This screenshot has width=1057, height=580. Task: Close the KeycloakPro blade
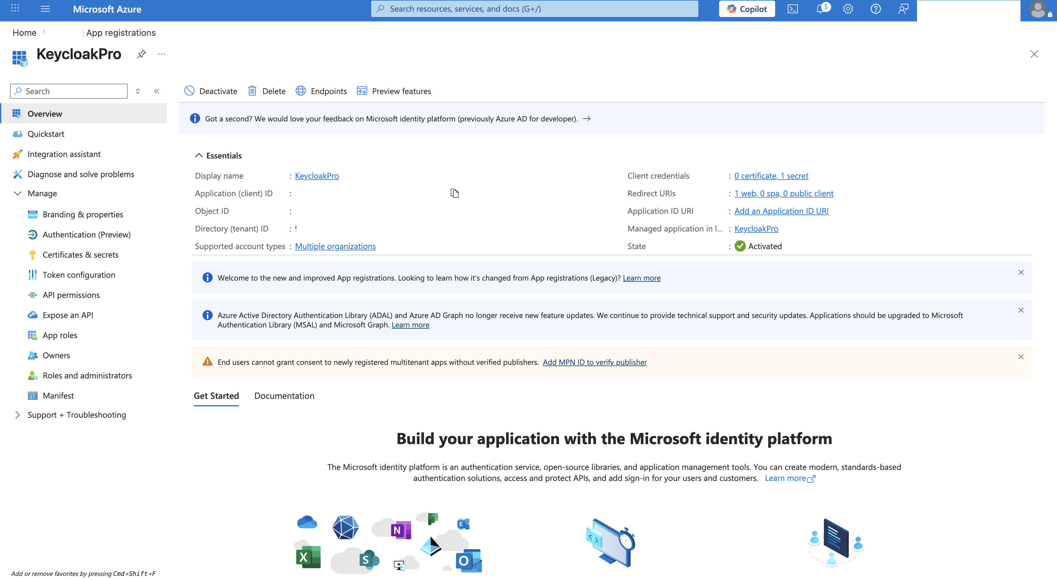point(1034,54)
